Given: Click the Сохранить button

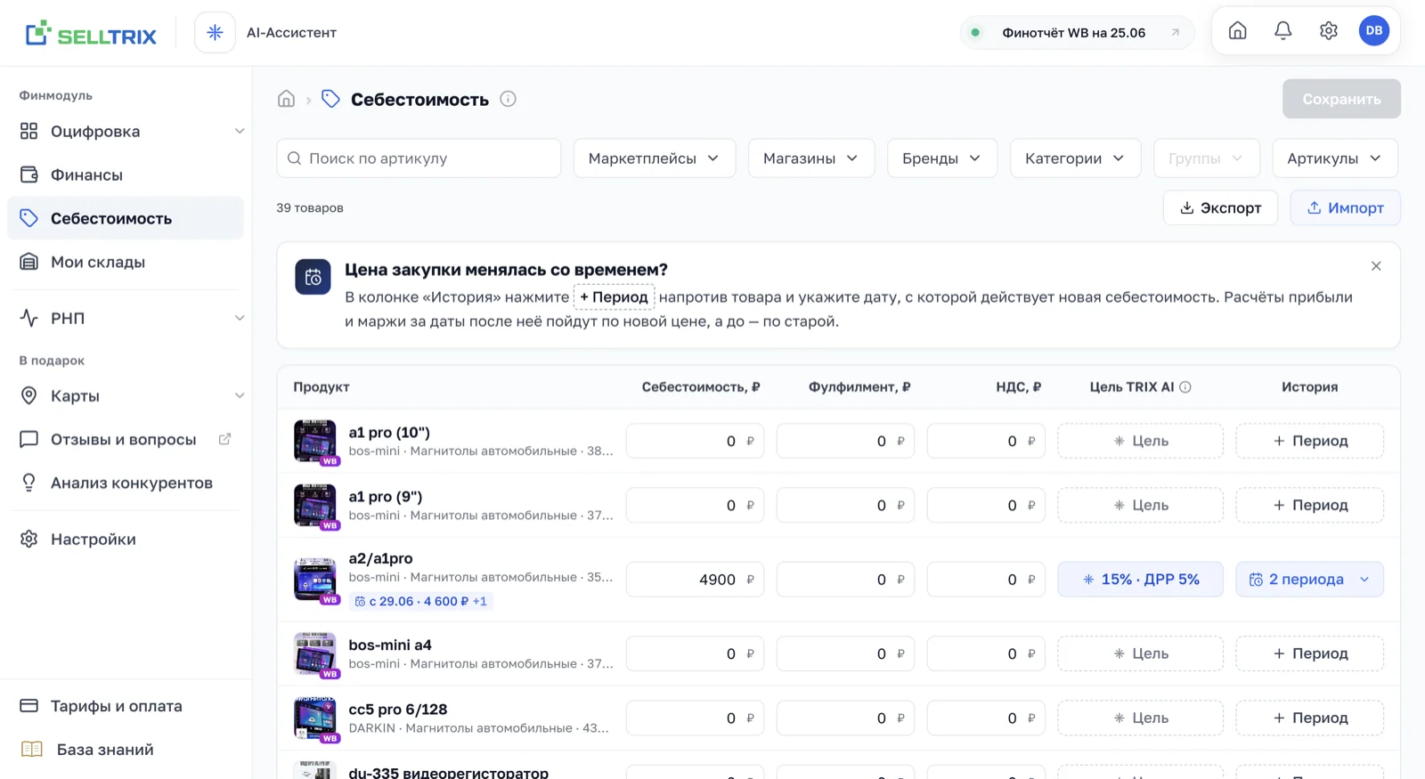Looking at the screenshot, I should click(1341, 99).
